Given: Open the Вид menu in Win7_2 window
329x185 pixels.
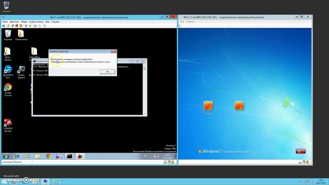Looking at the screenshot, I should (182, 22).
